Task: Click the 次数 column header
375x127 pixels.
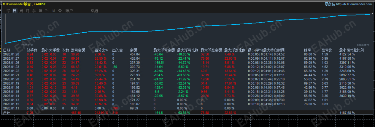Action: pyautogui.click(x=66, y=50)
